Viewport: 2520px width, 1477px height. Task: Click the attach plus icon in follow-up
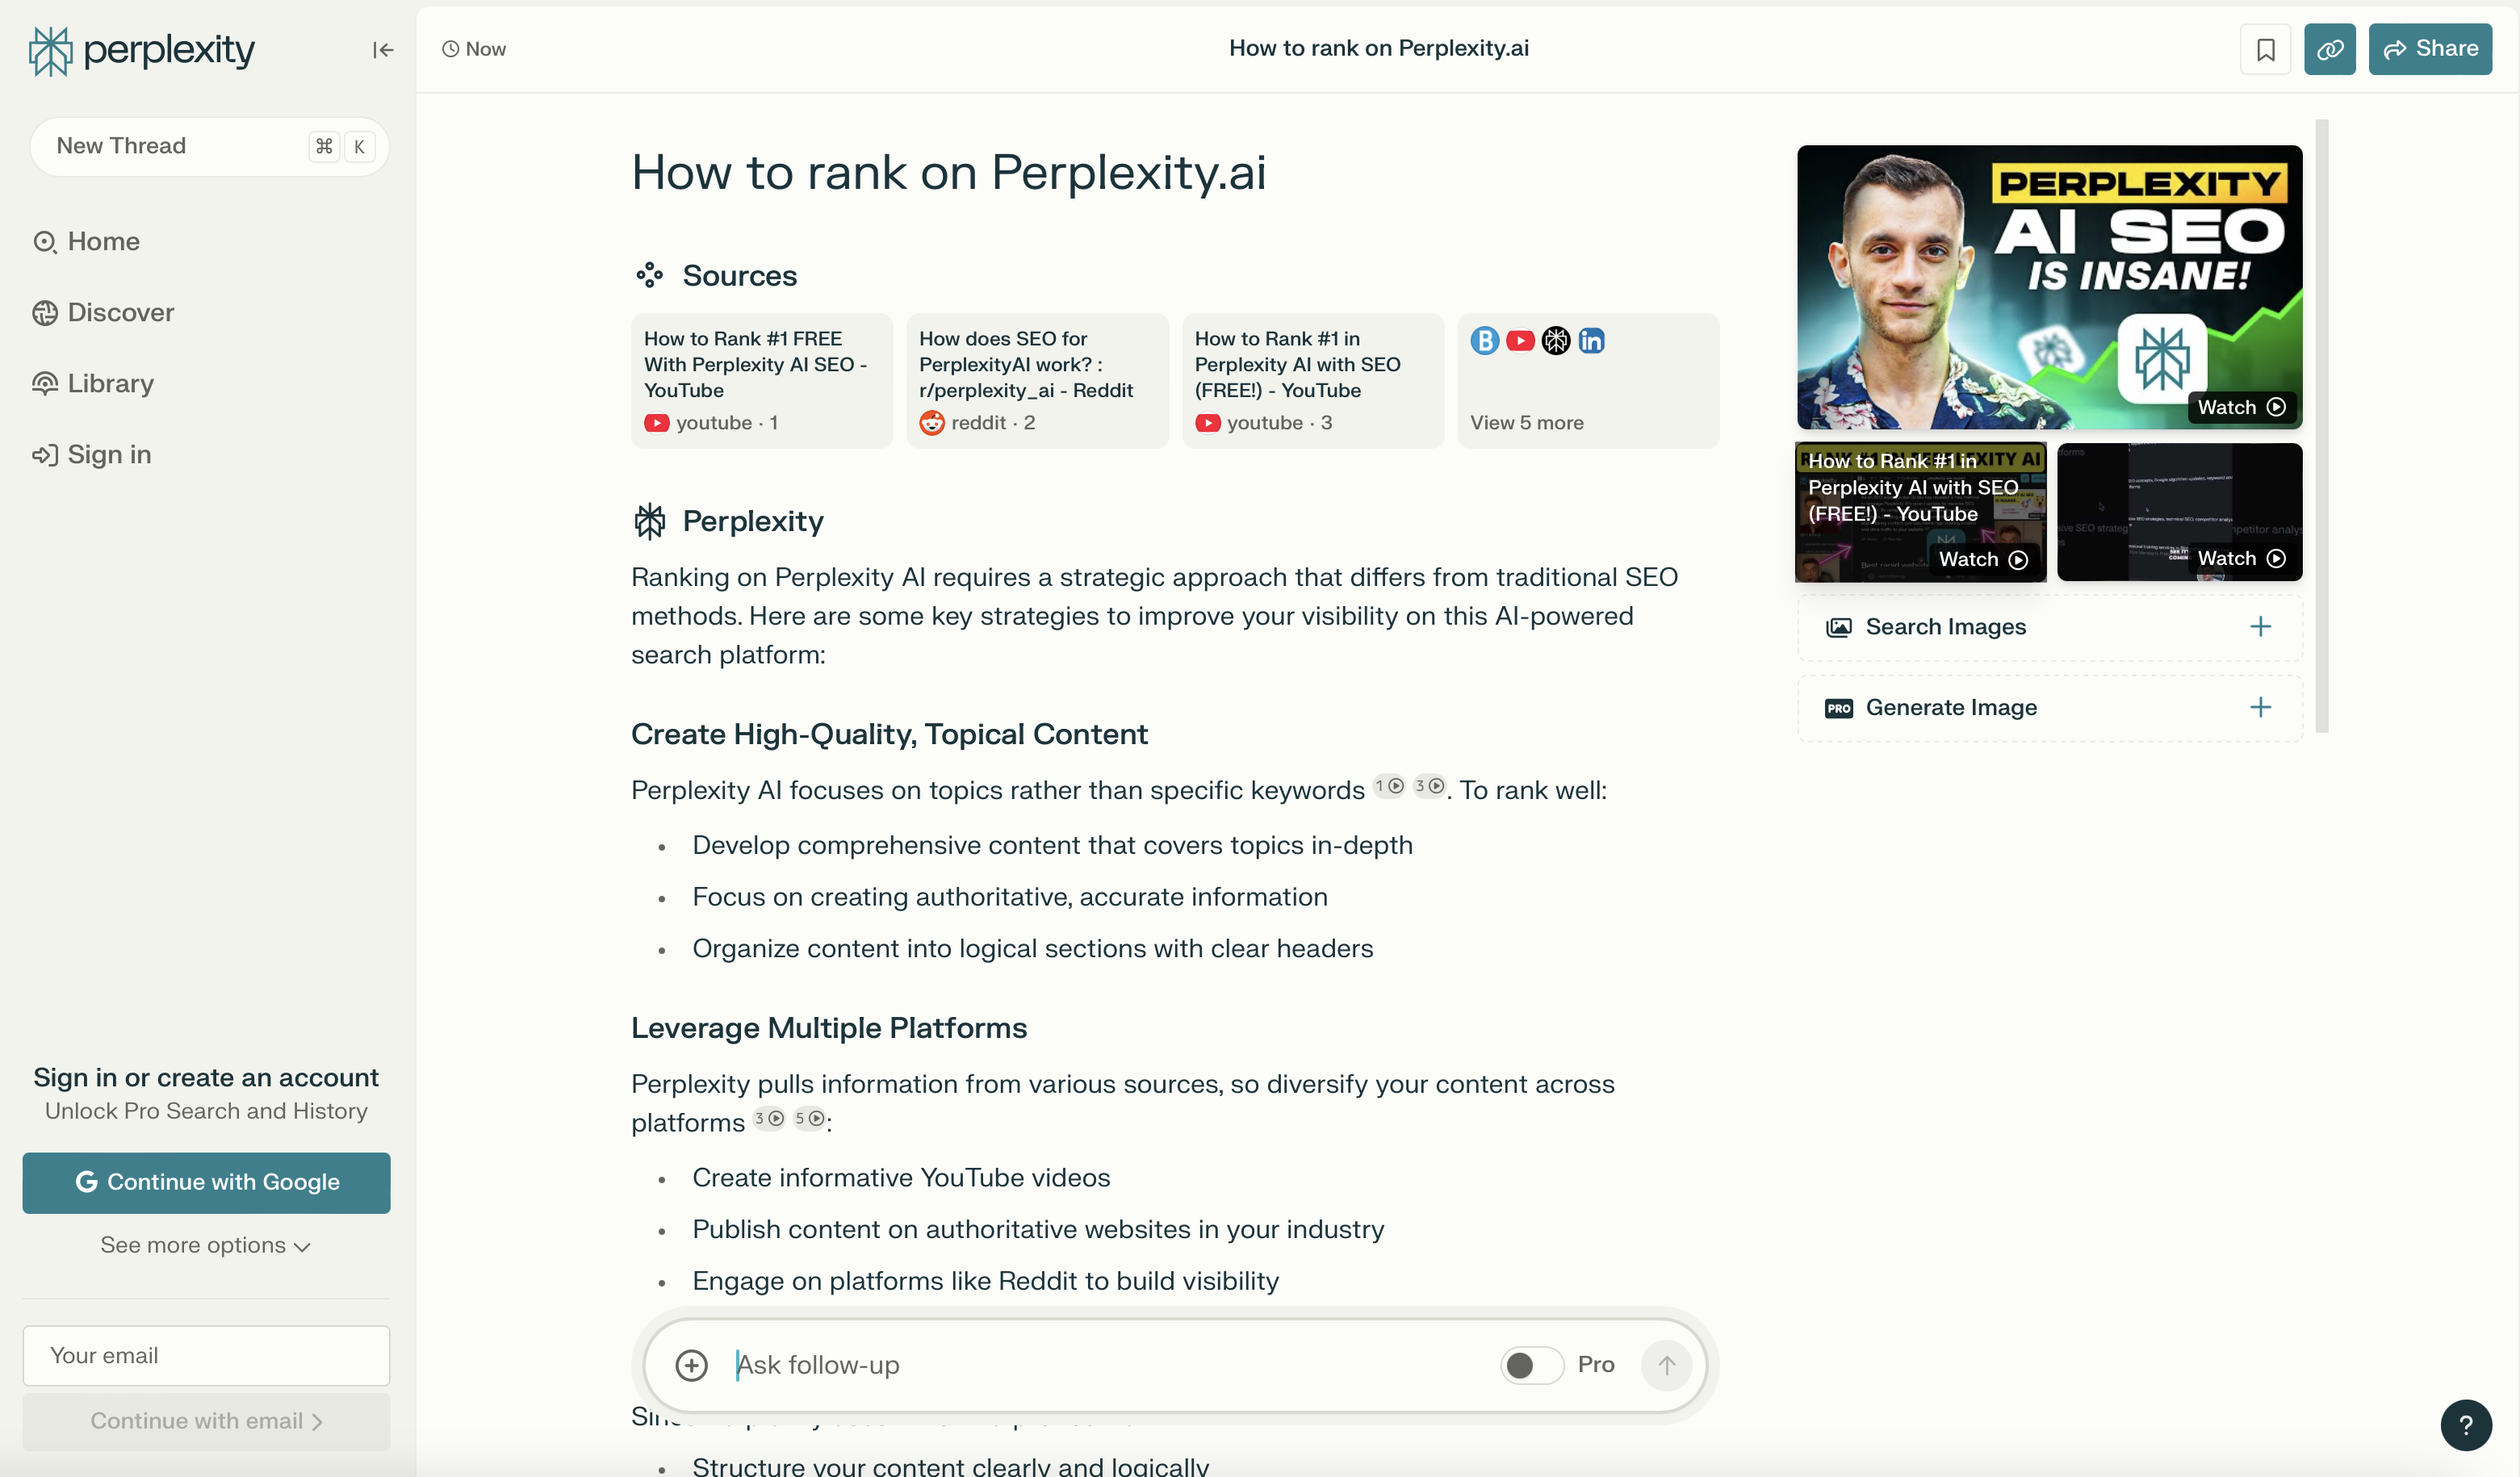691,1365
